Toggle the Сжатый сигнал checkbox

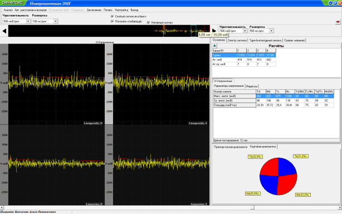click(112, 16)
